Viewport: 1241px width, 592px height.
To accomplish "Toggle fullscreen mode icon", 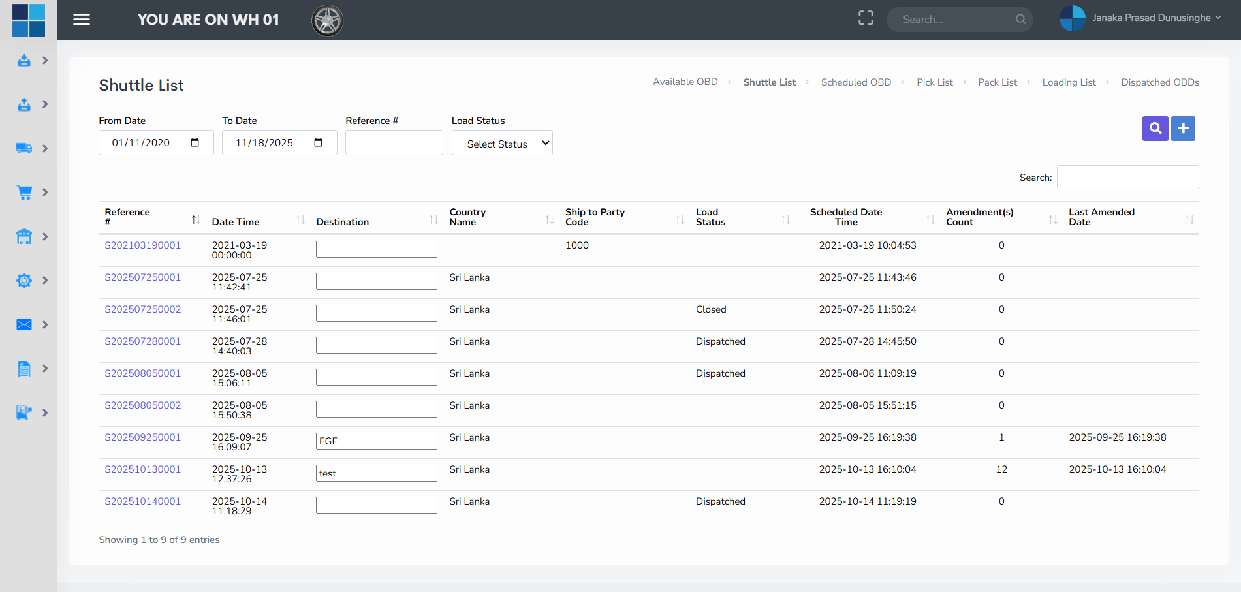I will coord(866,18).
